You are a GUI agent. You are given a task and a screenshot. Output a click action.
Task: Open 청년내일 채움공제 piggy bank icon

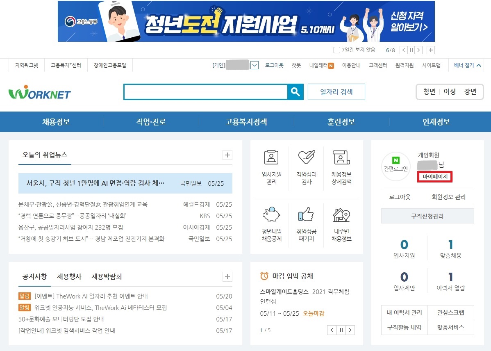(271, 224)
